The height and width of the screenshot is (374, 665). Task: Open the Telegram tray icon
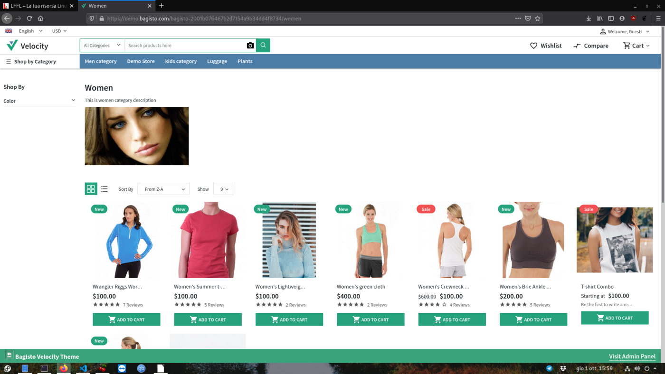pos(549,368)
